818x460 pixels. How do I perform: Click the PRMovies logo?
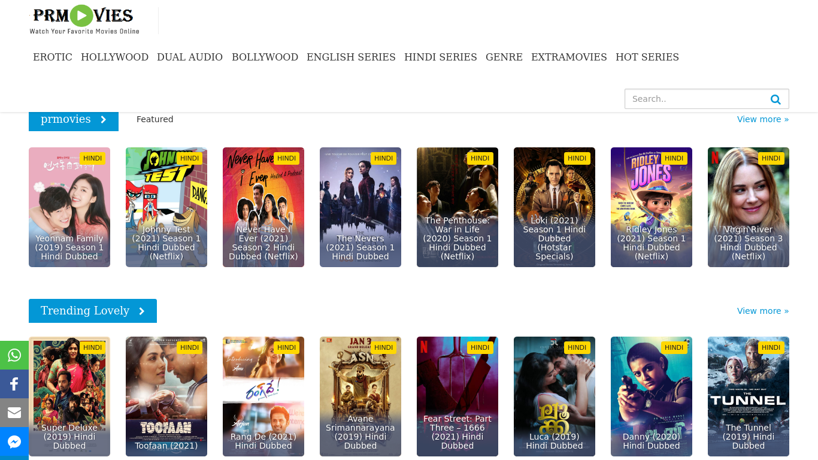84,20
